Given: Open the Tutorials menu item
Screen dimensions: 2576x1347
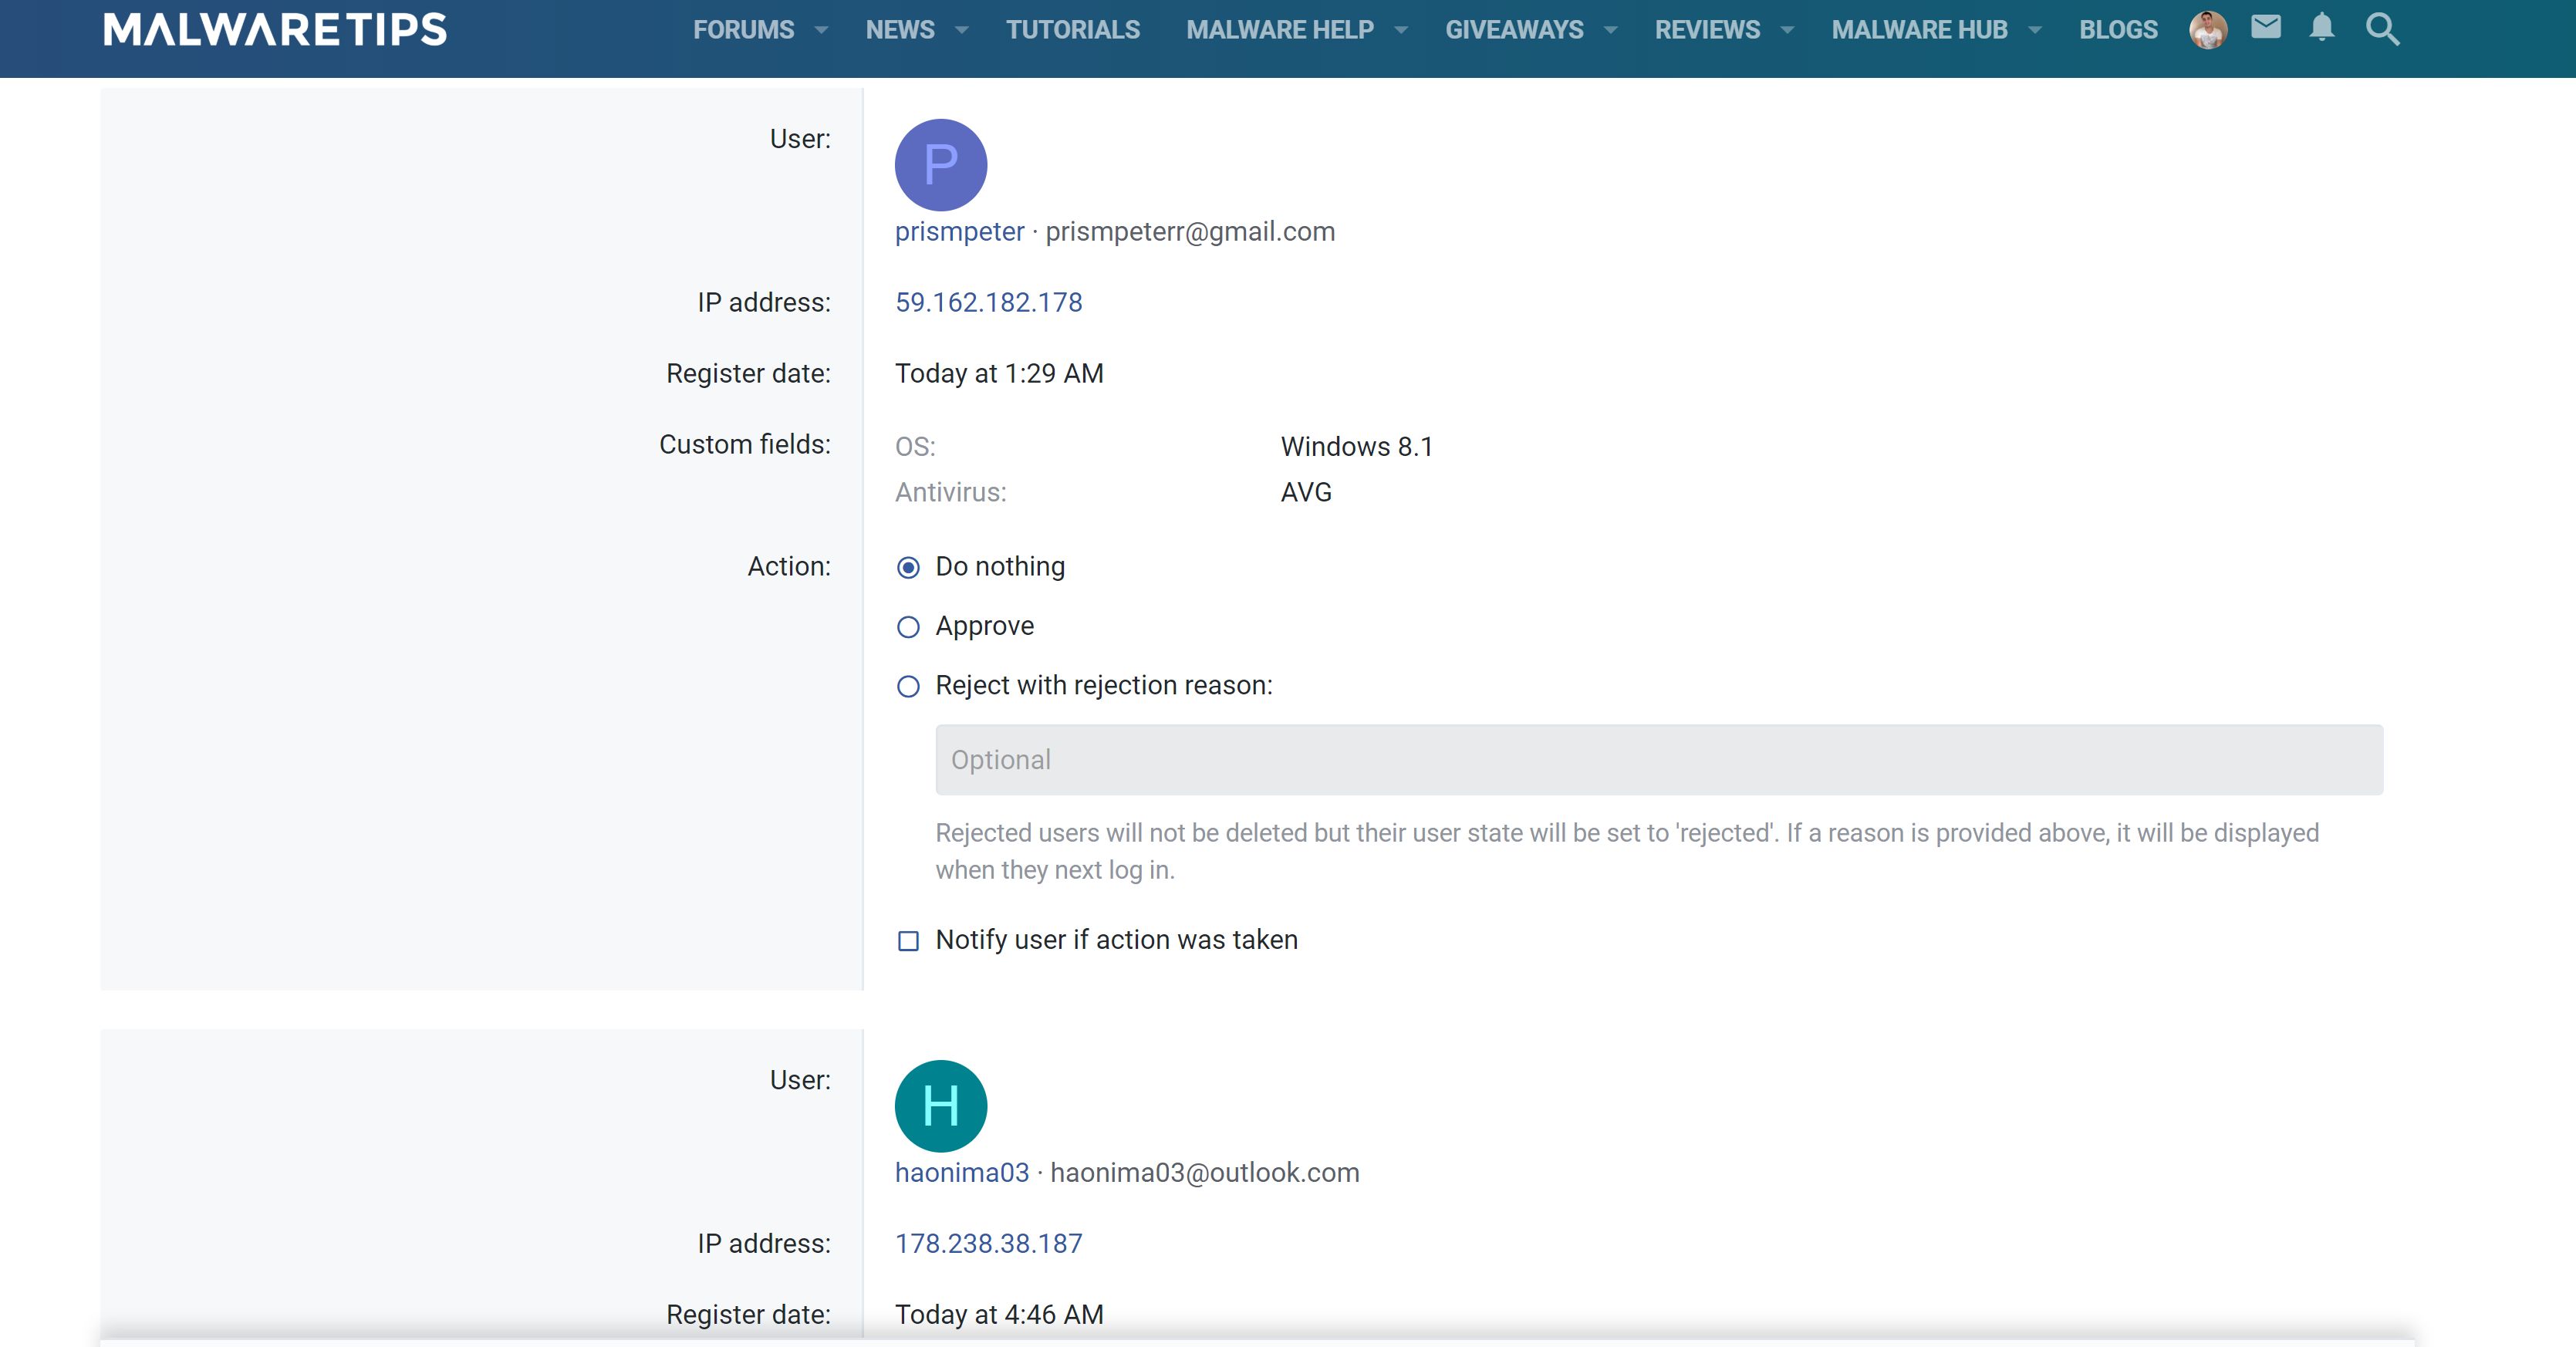Looking at the screenshot, I should pyautogui.click(x=1072, y=30).
